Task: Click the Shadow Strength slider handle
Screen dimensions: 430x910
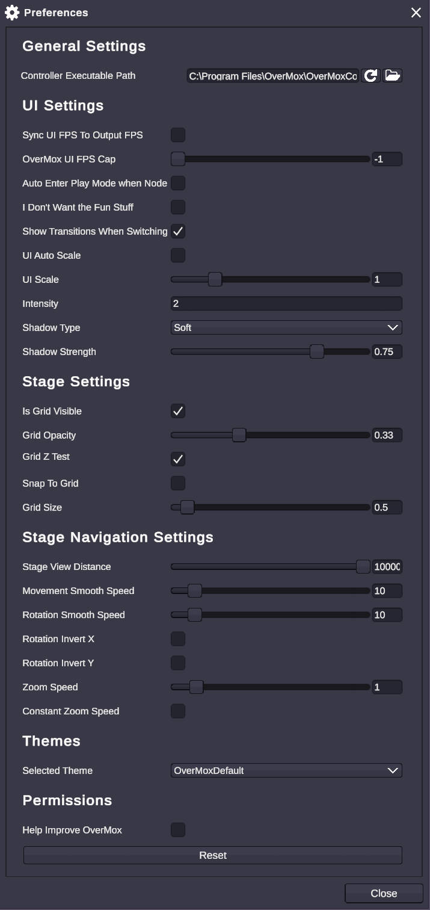Action: [317, 351]
